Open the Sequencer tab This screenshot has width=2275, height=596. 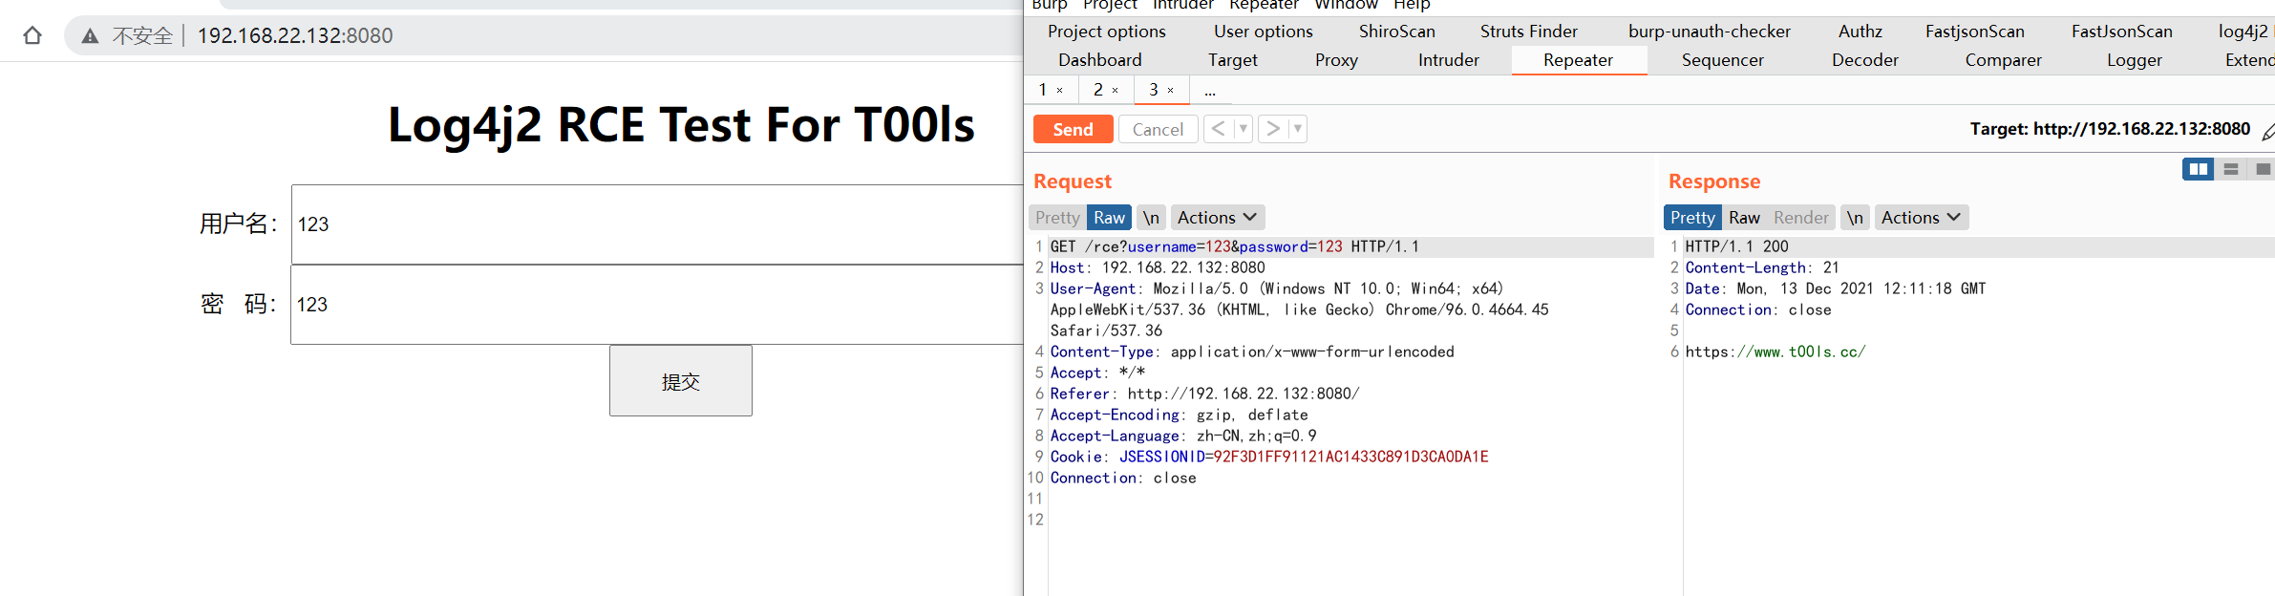coord(1723,60)
